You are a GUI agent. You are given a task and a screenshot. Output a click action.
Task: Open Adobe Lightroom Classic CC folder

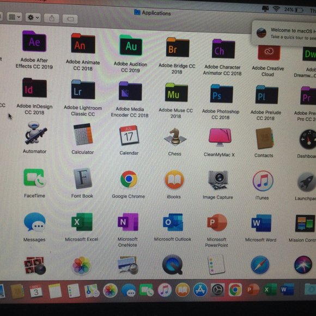tap(83, 89)
